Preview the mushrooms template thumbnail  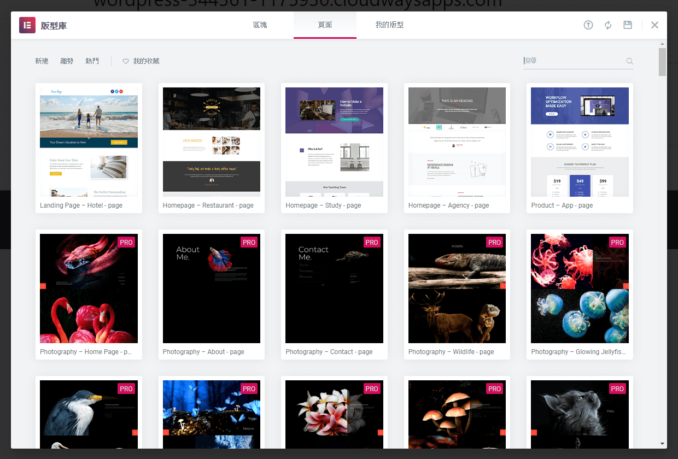click(x=457, y=414)
